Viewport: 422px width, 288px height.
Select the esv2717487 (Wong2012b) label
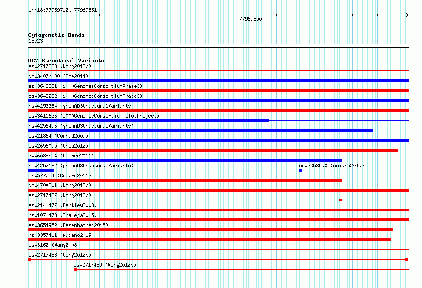click(x=60, y=195)
